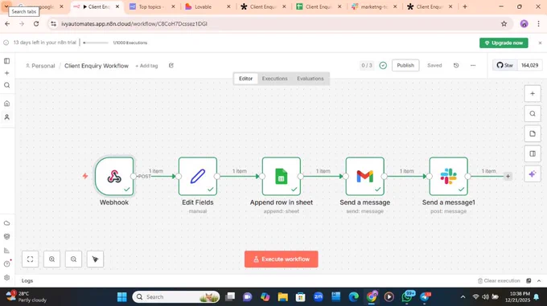The height and width of the screenshot is (306, 547).
Task: Open the AI assistant sparkle button
Action: click(533, 173)
